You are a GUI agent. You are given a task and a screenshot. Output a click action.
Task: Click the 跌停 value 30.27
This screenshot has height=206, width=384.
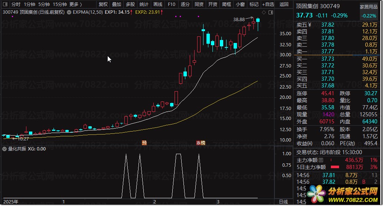(371, 93)
